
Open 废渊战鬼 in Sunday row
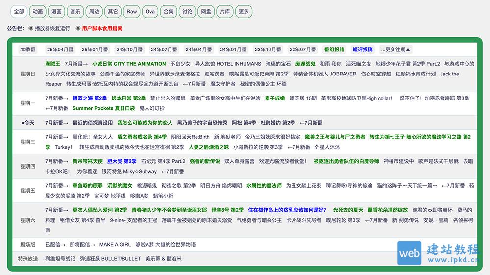[305, 64]
